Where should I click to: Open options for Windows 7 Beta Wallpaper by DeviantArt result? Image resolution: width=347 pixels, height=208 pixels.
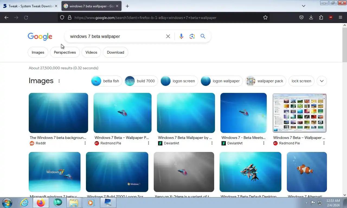pos(212,143)
